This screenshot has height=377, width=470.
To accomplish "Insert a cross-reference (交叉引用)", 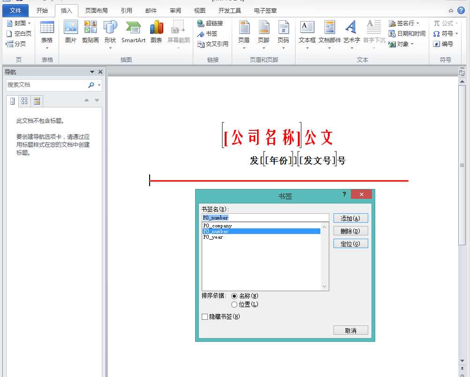I will pyautogui.click(x=213, y=44).
